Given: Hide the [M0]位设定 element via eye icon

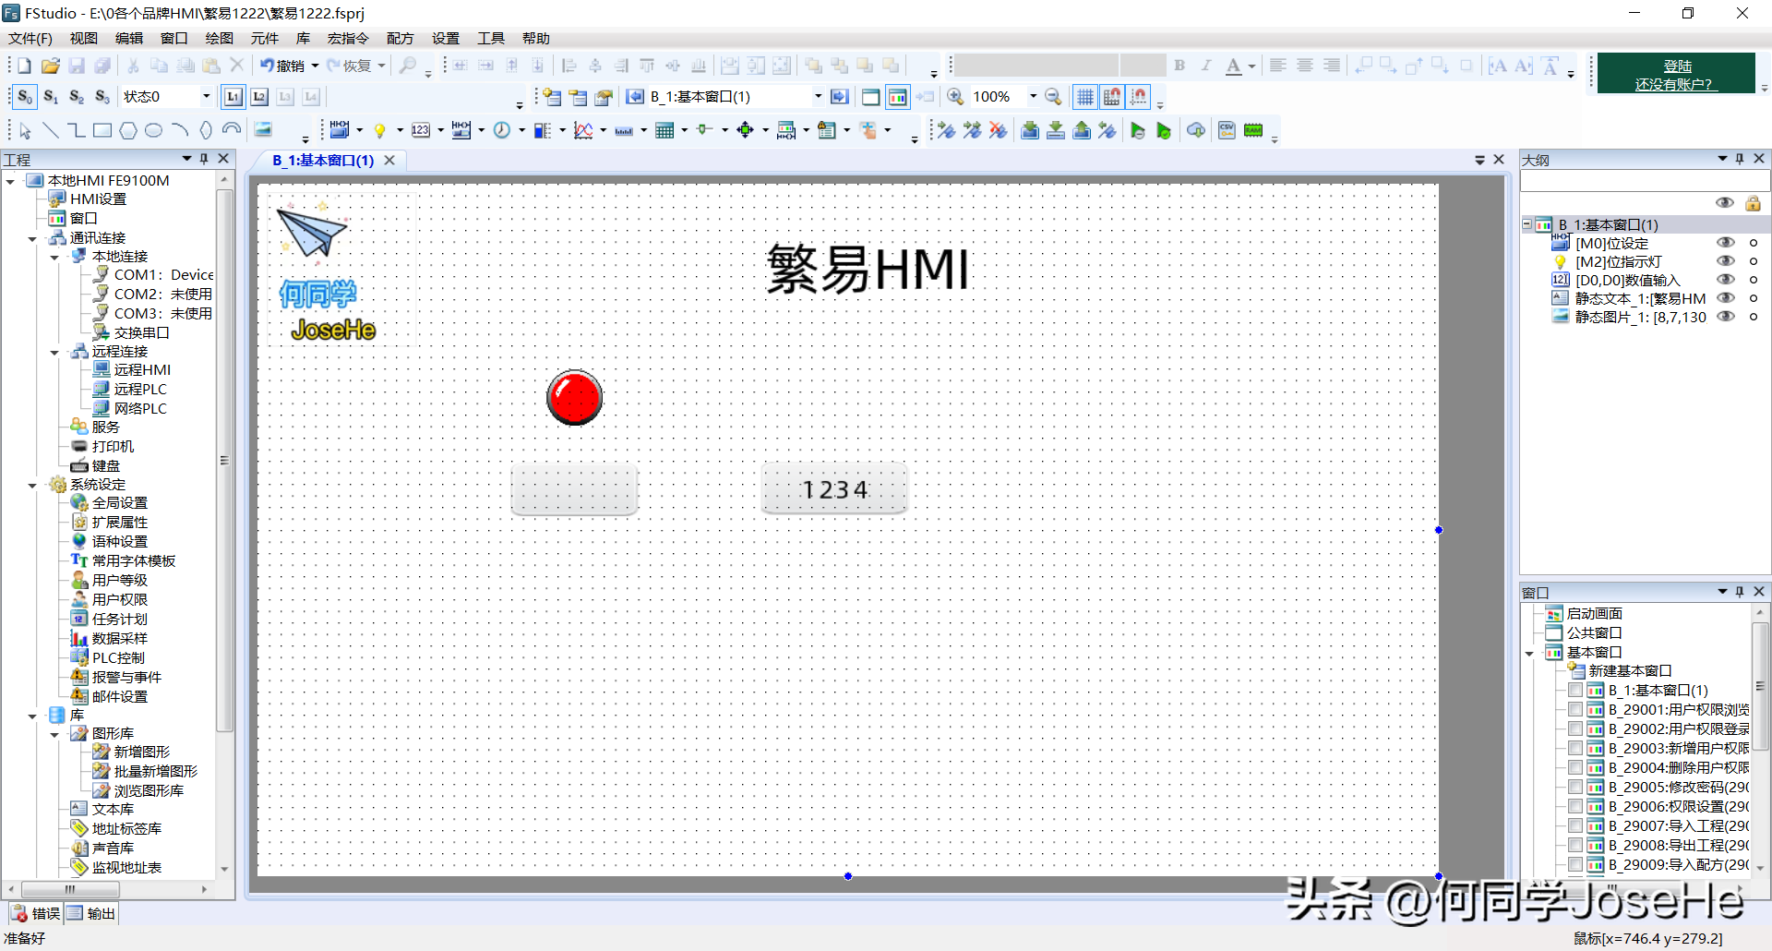Looking at the screenshot, I should pos(1724,243).
